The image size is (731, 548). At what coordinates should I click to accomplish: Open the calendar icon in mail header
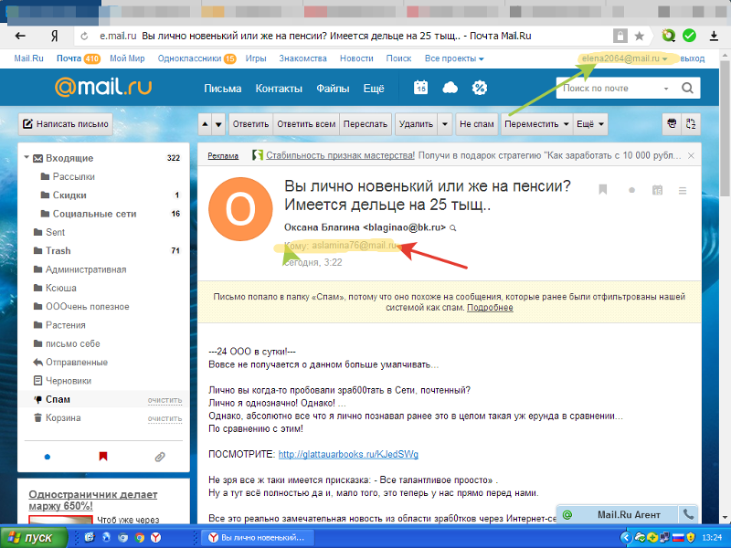point(421,88)
